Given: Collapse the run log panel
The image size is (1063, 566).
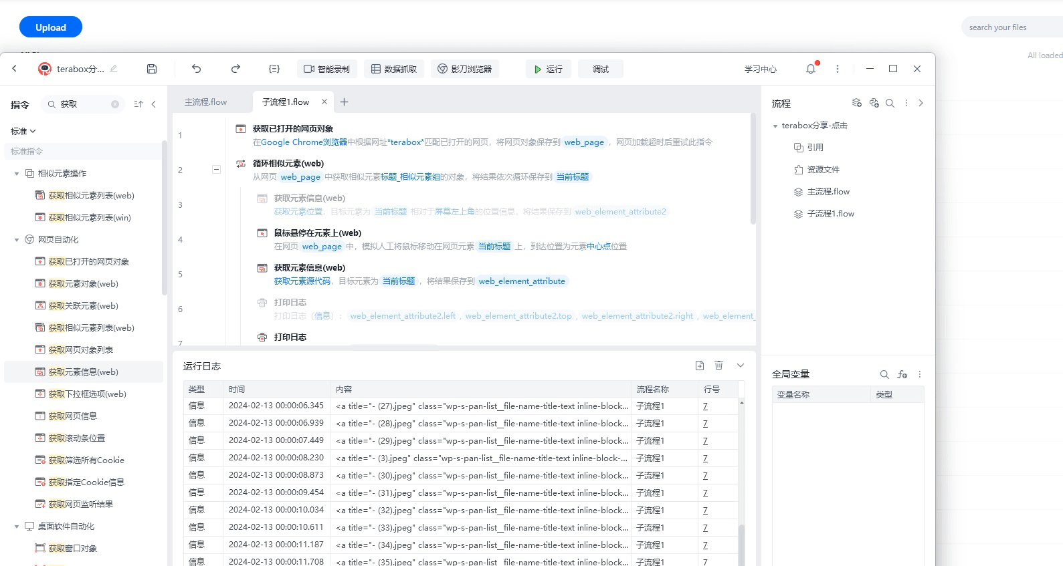Looking at the screenshot, I should [741, 366].
